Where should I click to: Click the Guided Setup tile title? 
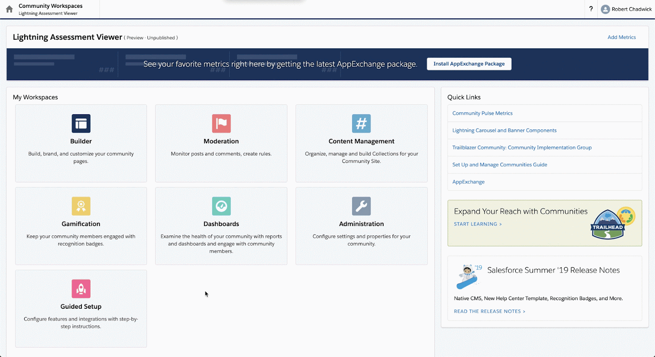pyautogui.click(x=81, y=307)
